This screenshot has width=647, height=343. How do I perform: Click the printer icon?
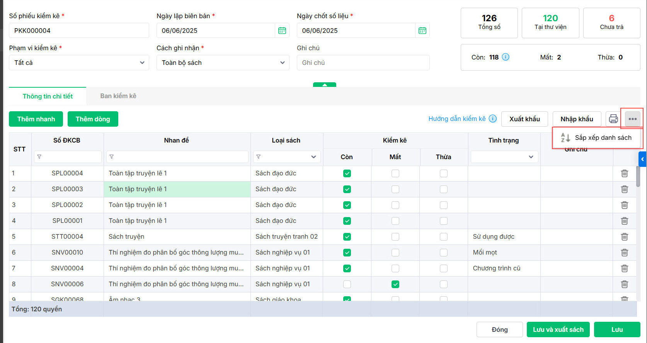click(613, 119)
